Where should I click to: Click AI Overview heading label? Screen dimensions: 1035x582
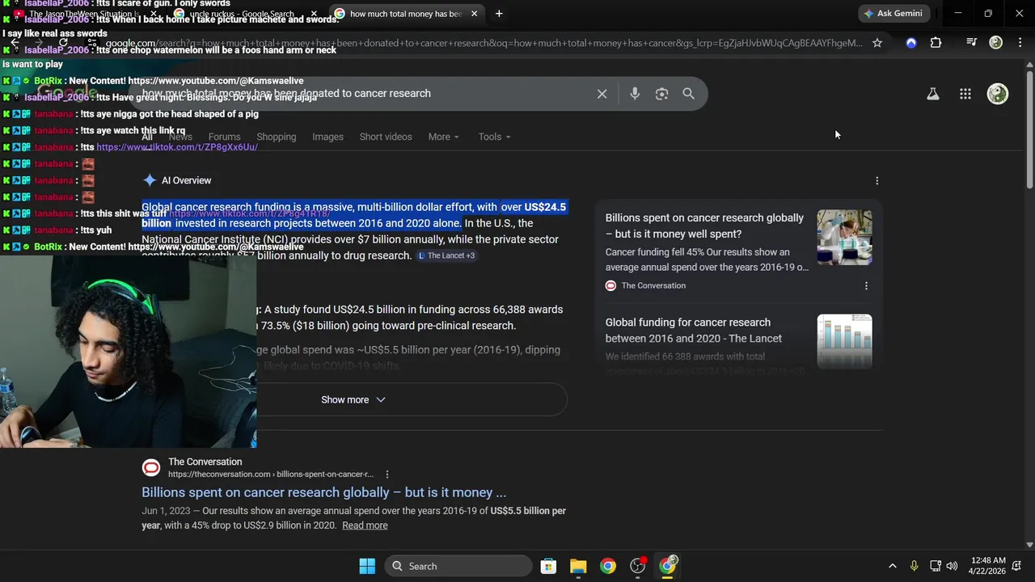186,180
